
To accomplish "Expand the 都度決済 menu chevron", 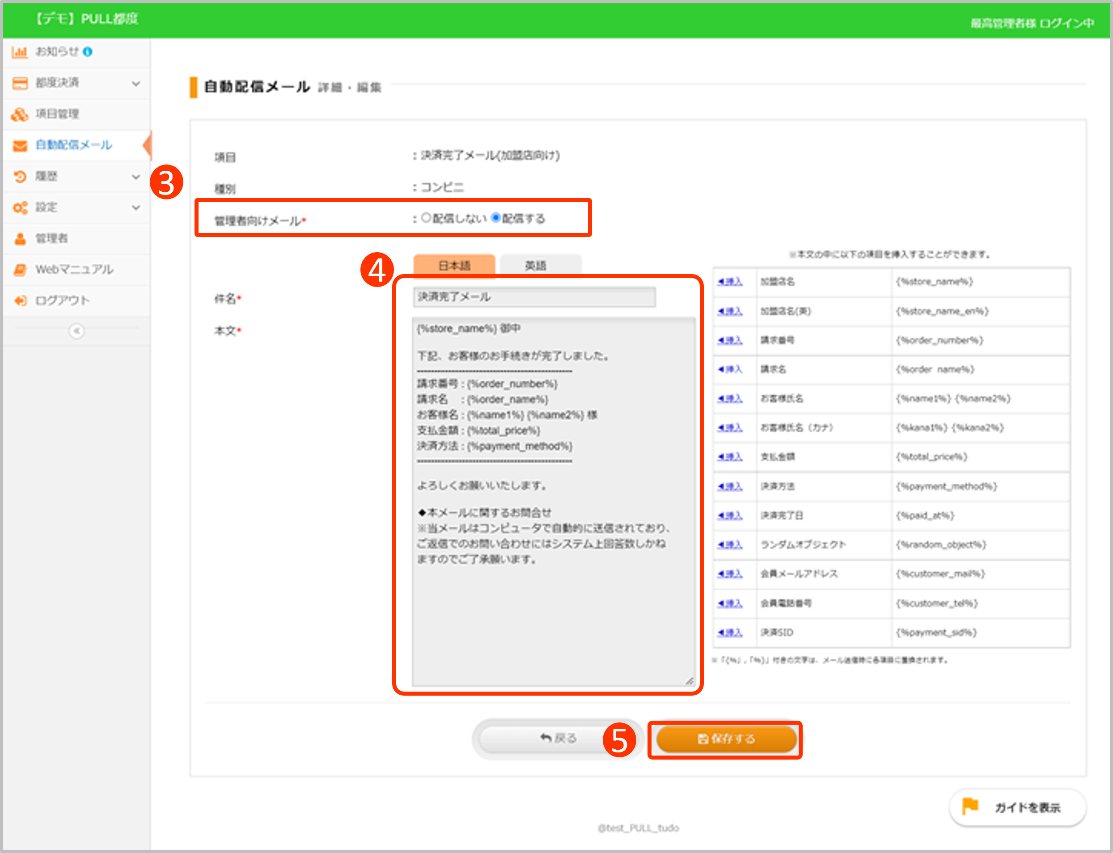I will pos(135,83).
